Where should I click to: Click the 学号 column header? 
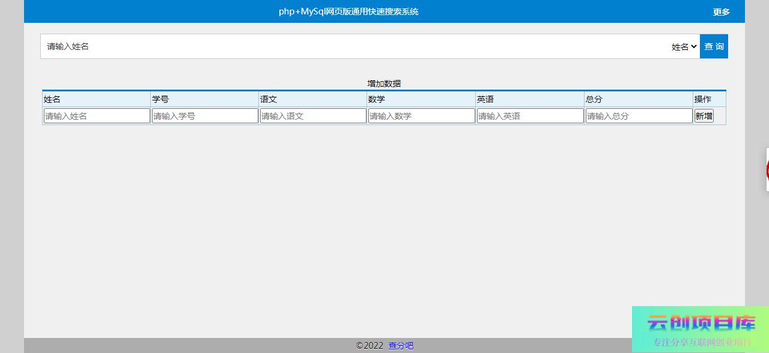[x=160, y=99]
